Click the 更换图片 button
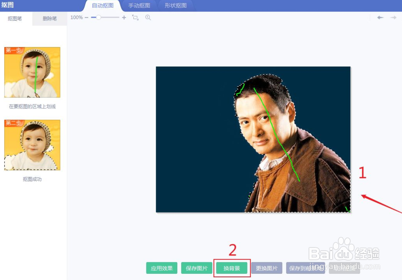Viewport: 402px width, 280px height. 267,268
